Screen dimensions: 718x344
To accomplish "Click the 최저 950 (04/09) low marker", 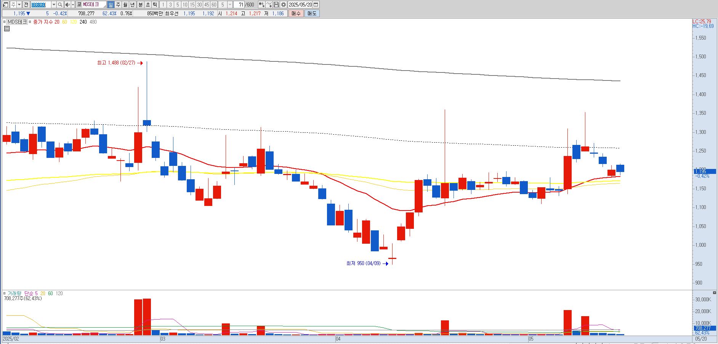I will 367,264.
